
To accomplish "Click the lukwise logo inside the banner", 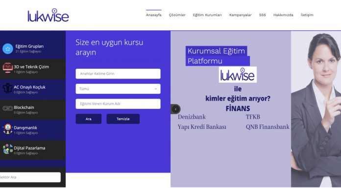I will (238, 75).
